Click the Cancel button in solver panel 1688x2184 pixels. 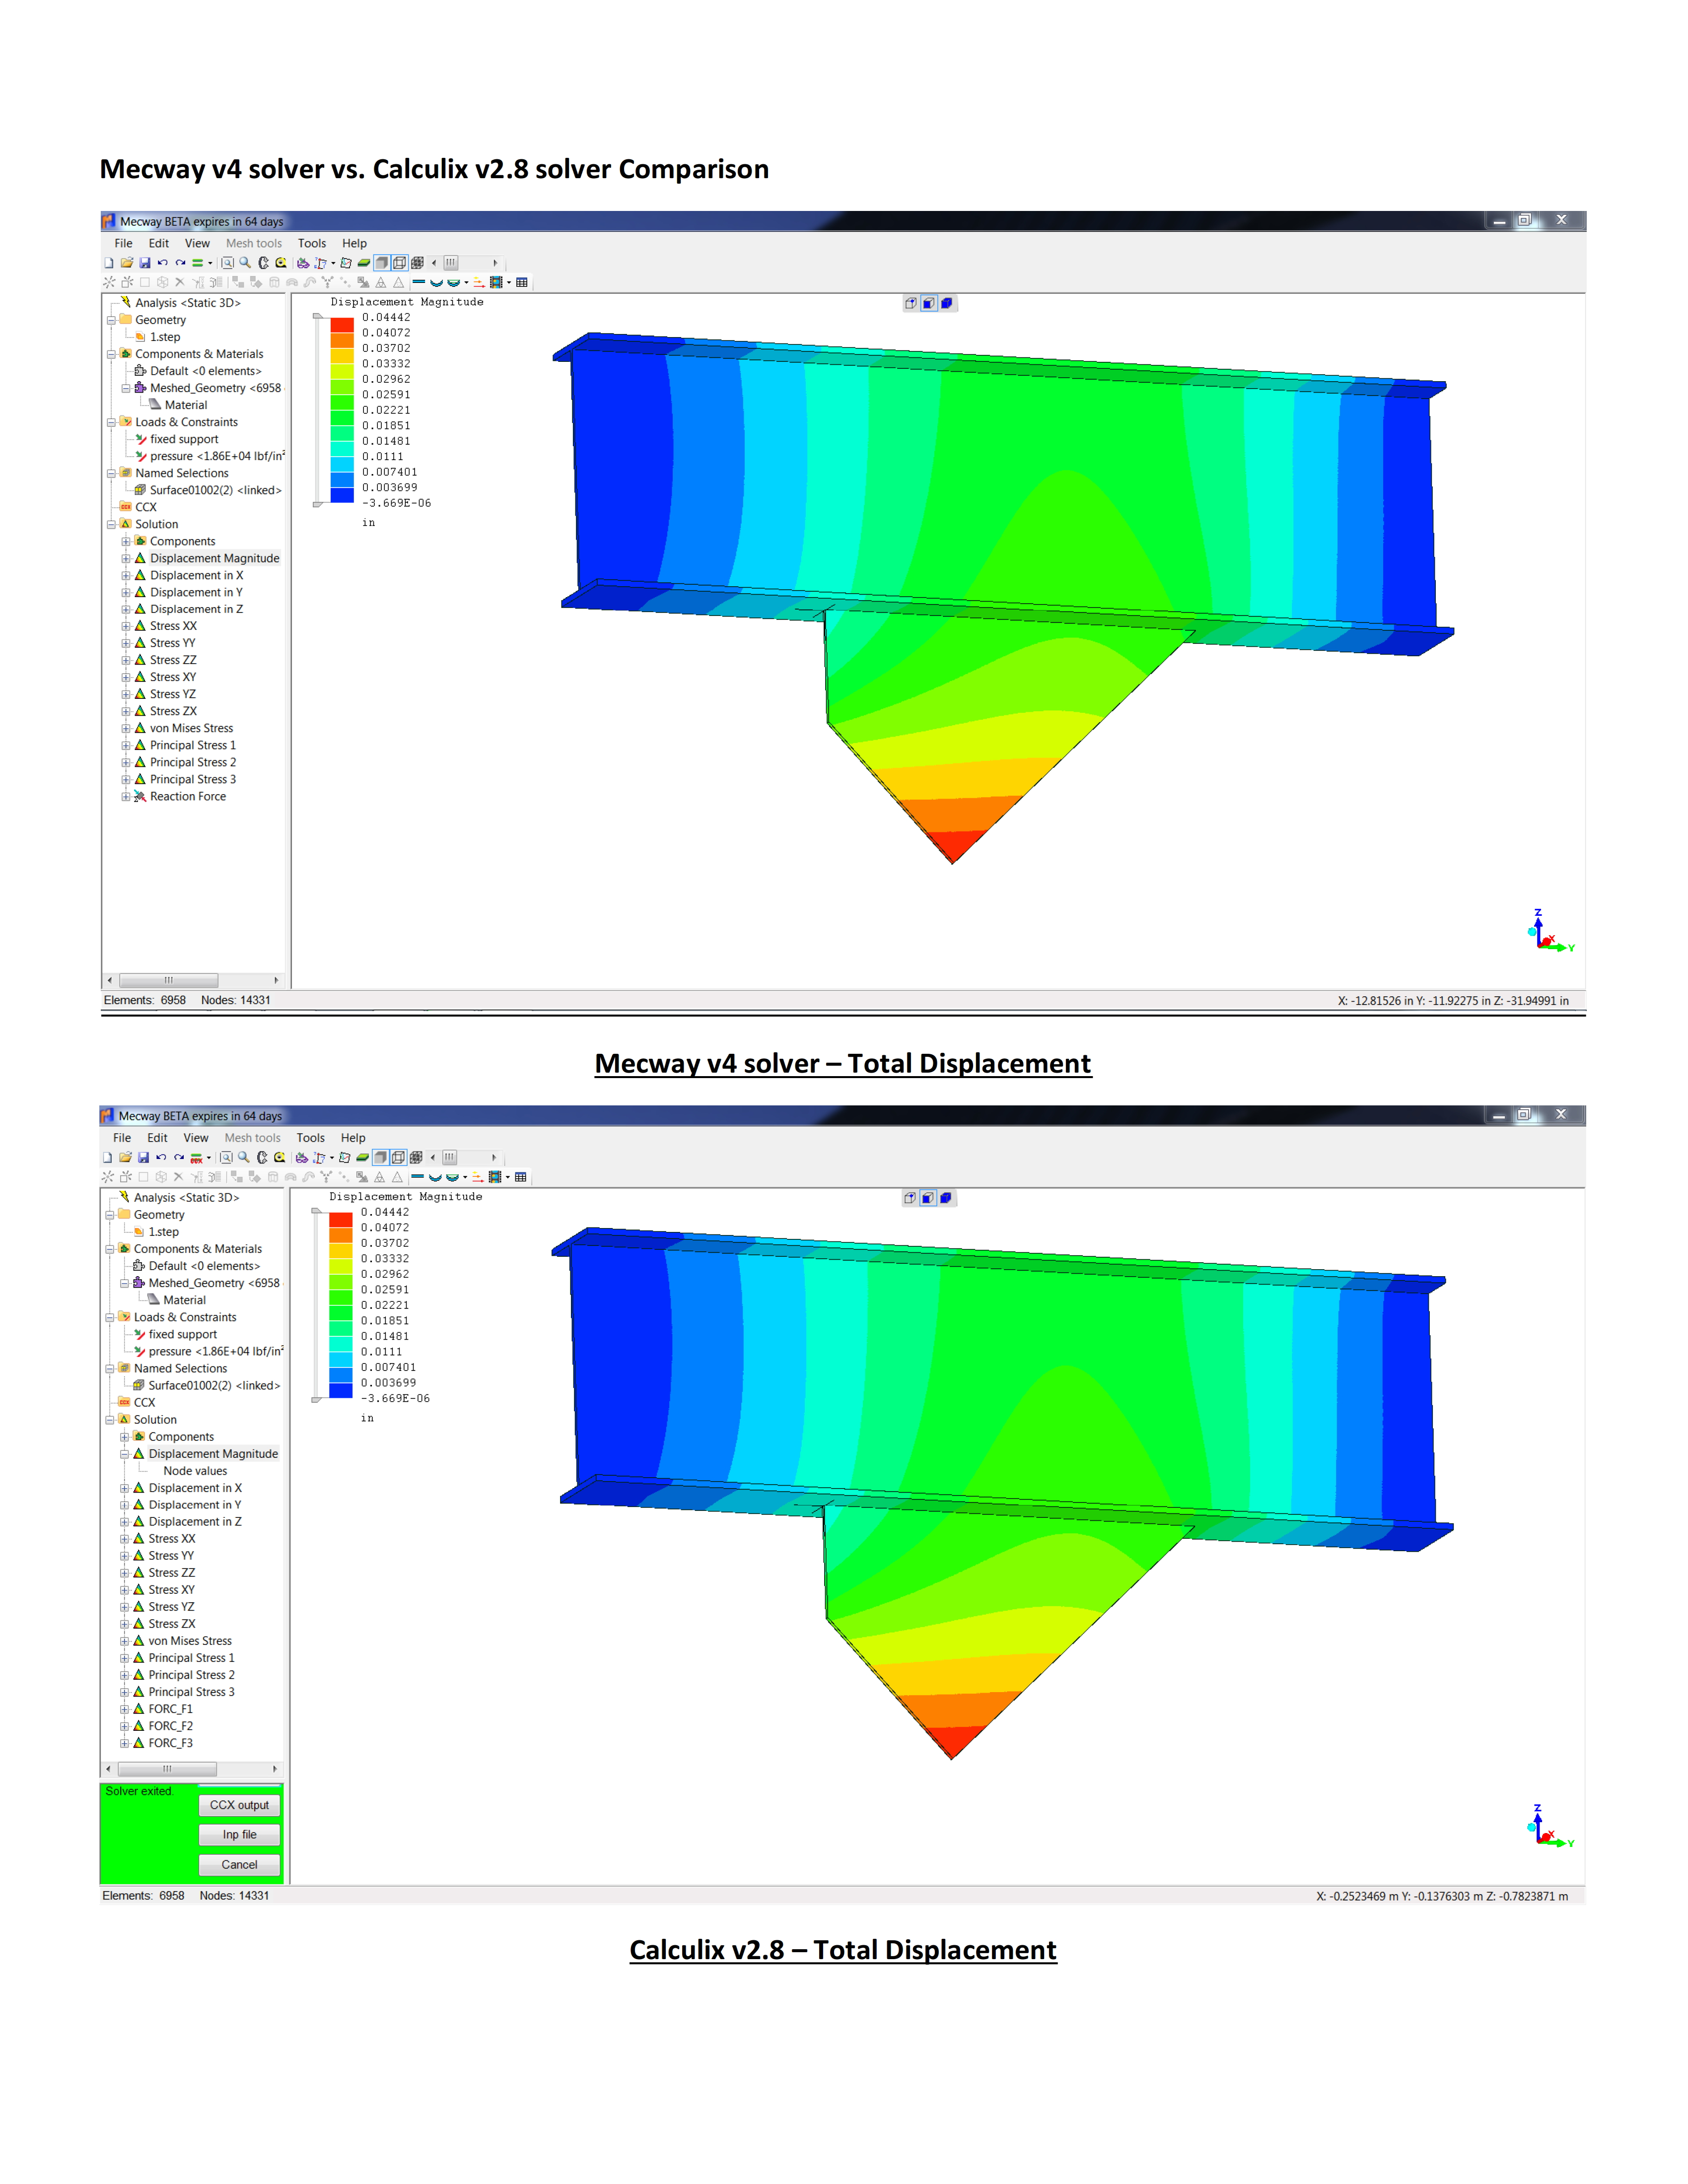coord(239,1866)
